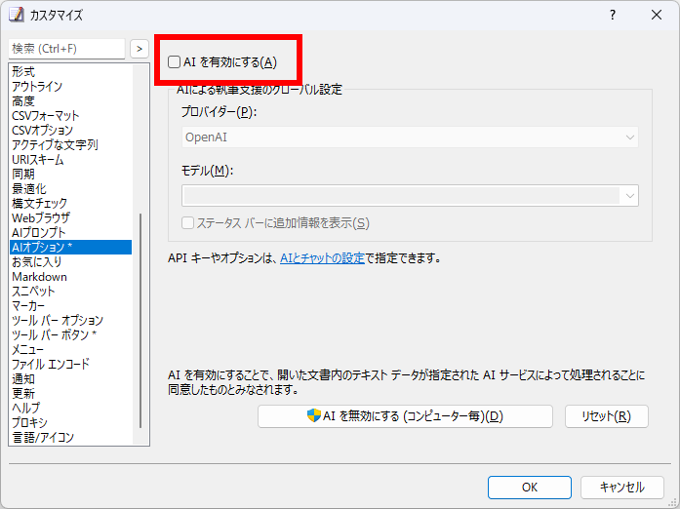This screenshot has width=680, height=509.
Task: Select マーカー in list
Action: (x=70, y=305)
